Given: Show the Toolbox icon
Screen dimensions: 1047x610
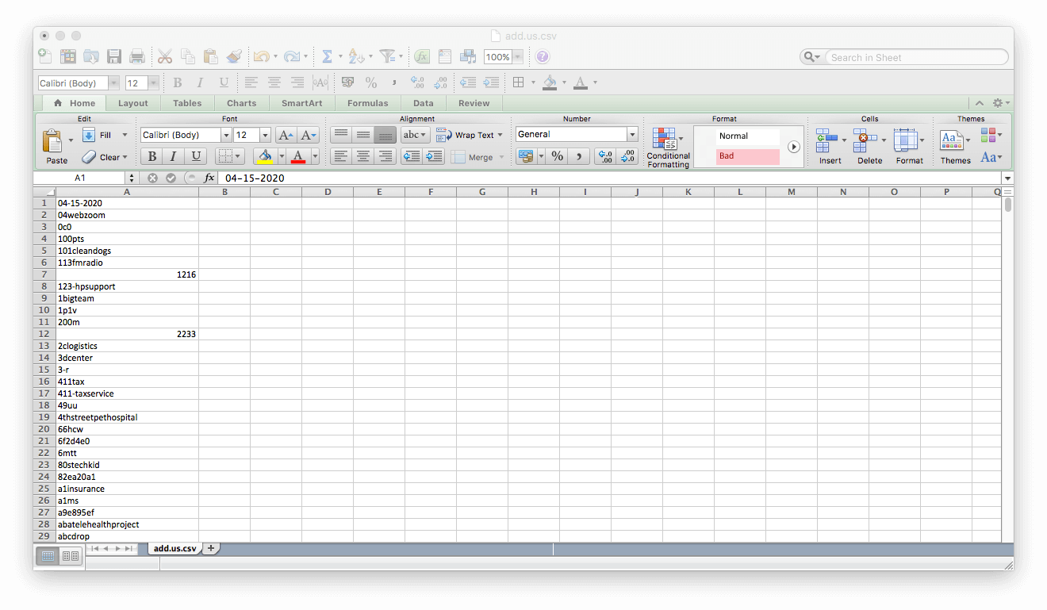Looking at the screenshot, I should point(445,56).
